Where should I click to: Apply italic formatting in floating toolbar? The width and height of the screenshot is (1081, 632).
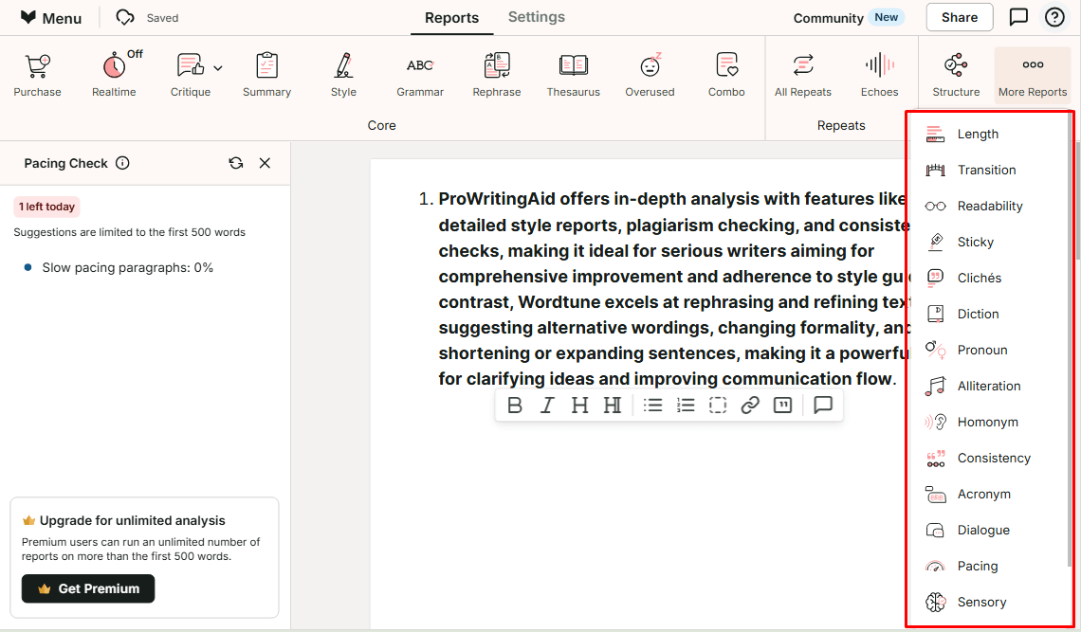(x=547, y=406)
